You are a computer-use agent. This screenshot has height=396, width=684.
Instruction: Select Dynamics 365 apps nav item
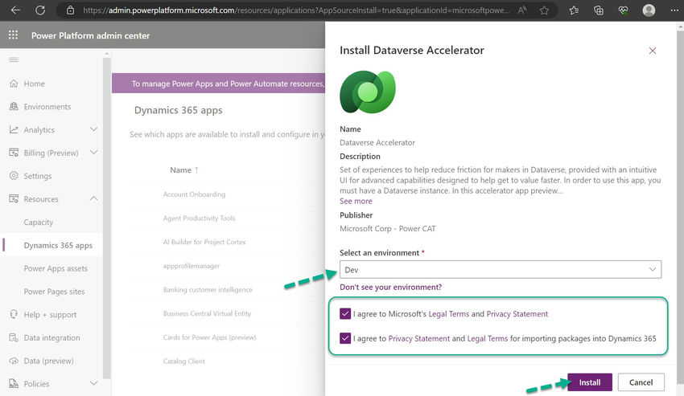point(58,245)
